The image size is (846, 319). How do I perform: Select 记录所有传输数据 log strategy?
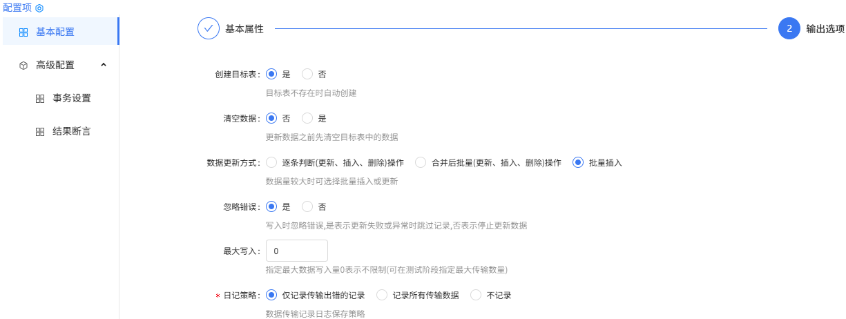click(x=382, y=295)
